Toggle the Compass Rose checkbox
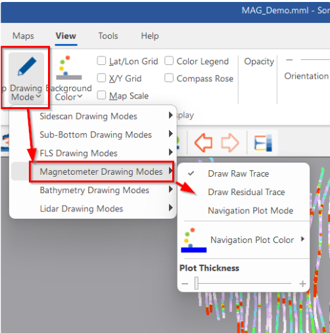This screenshot has width=330, height=333. click(x=169, y=78)
